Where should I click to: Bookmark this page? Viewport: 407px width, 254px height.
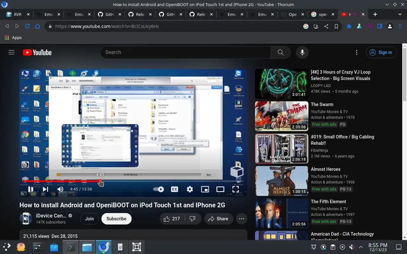pos(336,26)
